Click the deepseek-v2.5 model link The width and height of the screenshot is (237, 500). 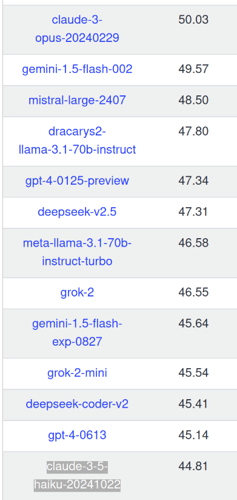pos(77,212)
